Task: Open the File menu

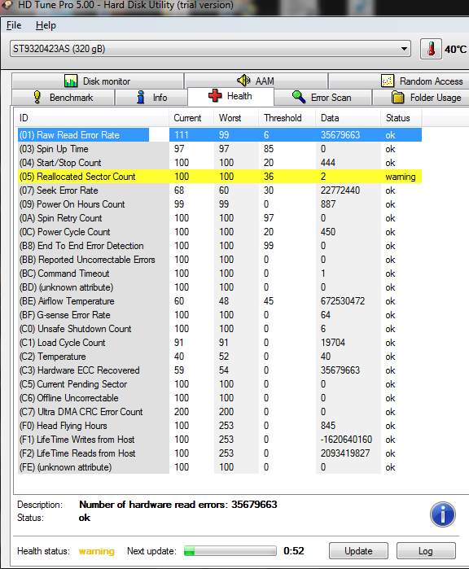Action: [14, 25]
